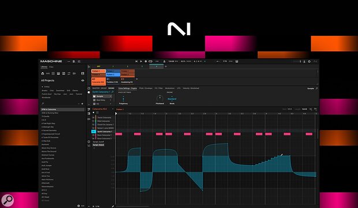Toggle the eye icon beside All Projects
The width and height of the screenshot is (358, 208).
click(83, 81)
